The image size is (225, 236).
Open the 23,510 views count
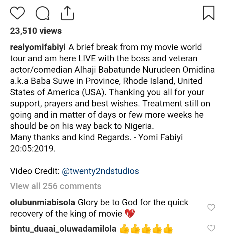point(36,31)
